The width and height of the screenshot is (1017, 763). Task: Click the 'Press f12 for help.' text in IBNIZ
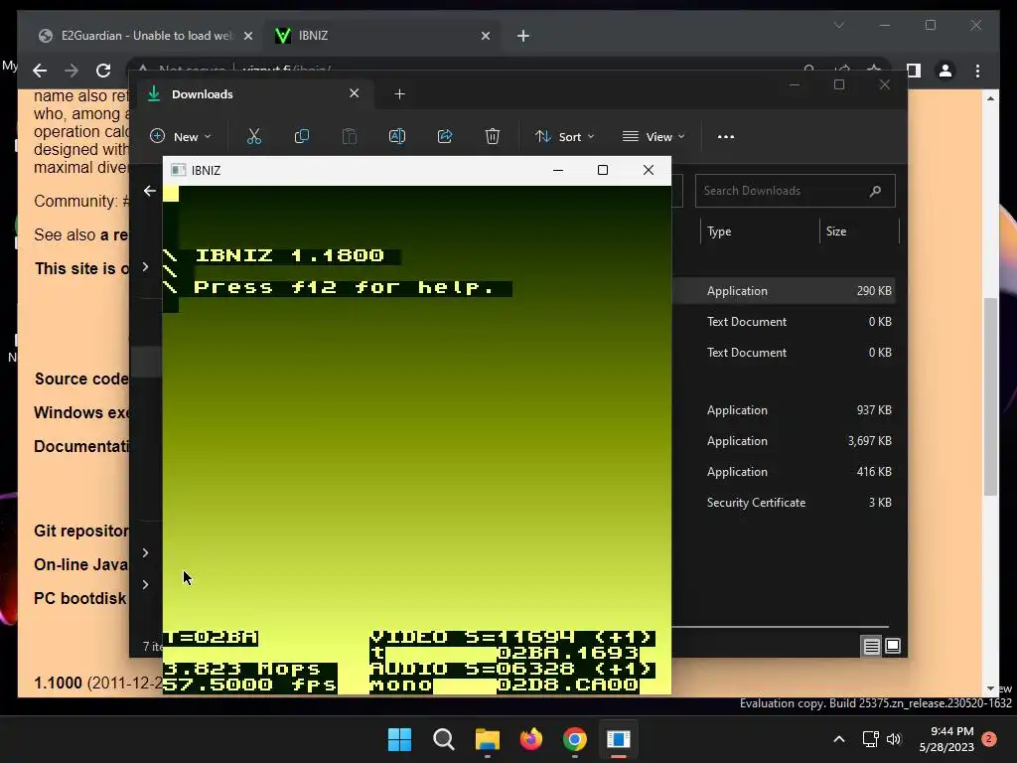pos(344,287)
